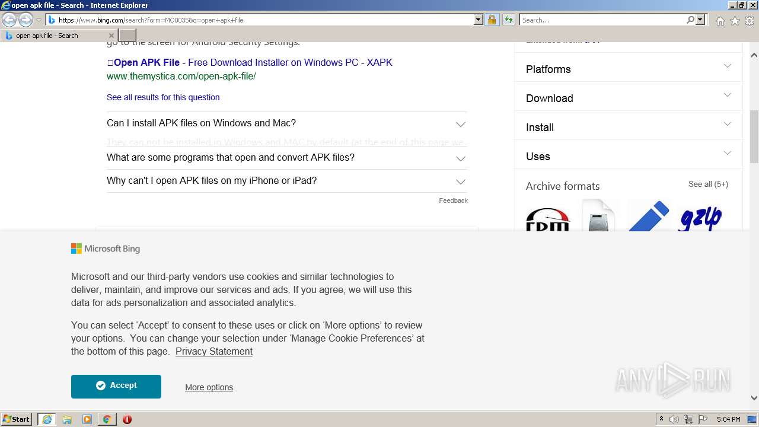The image size is (759, 427).
Task: Open the gray file-icon archive format thumbnail
Action: tap(598, 216)
